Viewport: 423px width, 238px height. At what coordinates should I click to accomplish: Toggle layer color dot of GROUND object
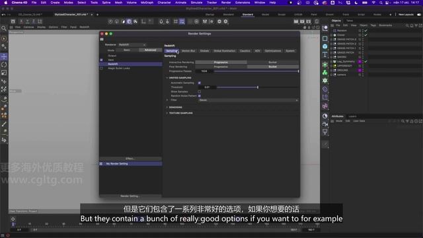click(360, 70)
